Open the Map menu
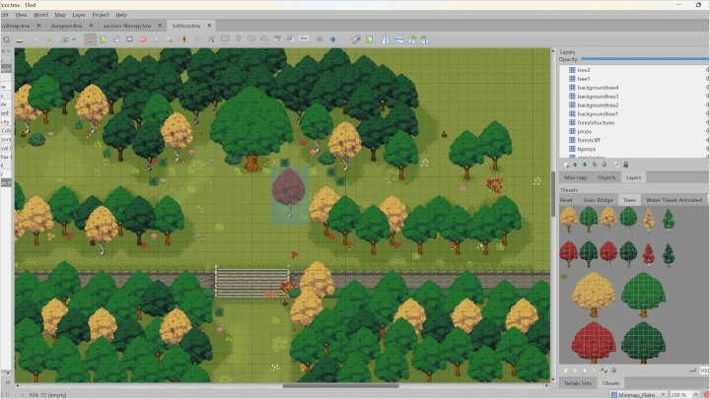This screenshot has width=710, height=399. (60, 15)
